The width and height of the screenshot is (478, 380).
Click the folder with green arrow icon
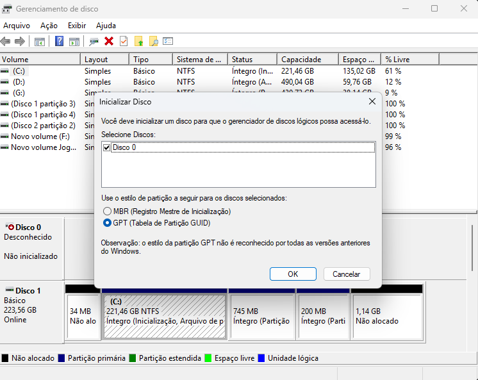click(x=138, y=41)
